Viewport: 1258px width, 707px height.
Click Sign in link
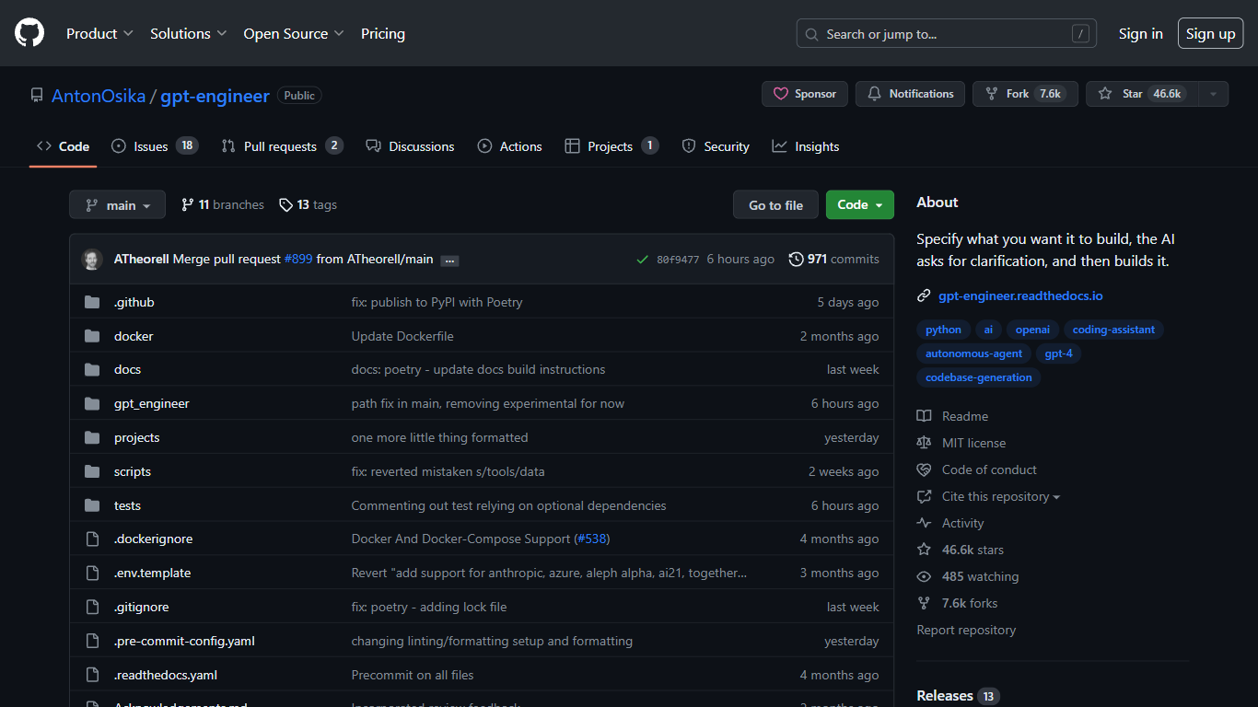(1140, 33)
